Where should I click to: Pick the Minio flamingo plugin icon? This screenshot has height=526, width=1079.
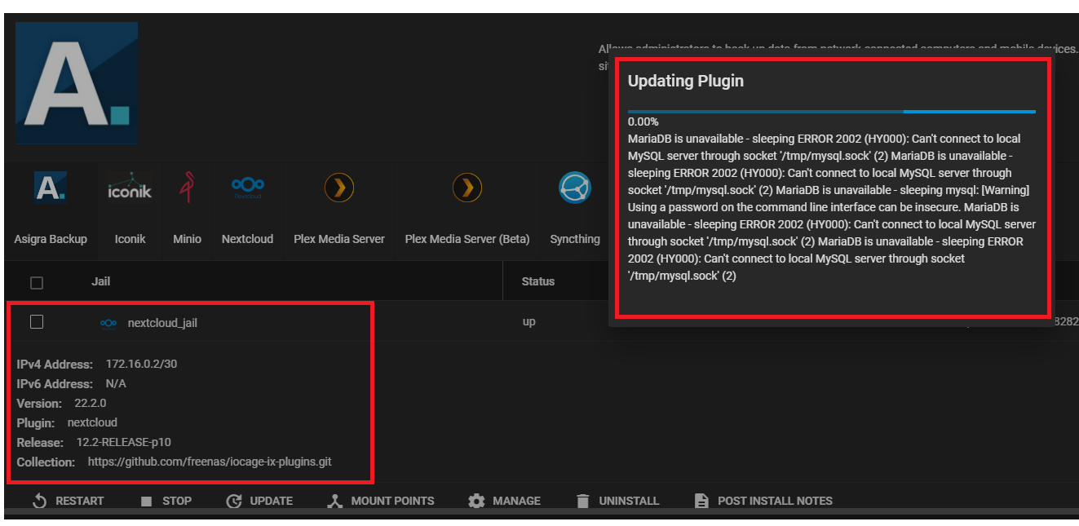(187, 188)
